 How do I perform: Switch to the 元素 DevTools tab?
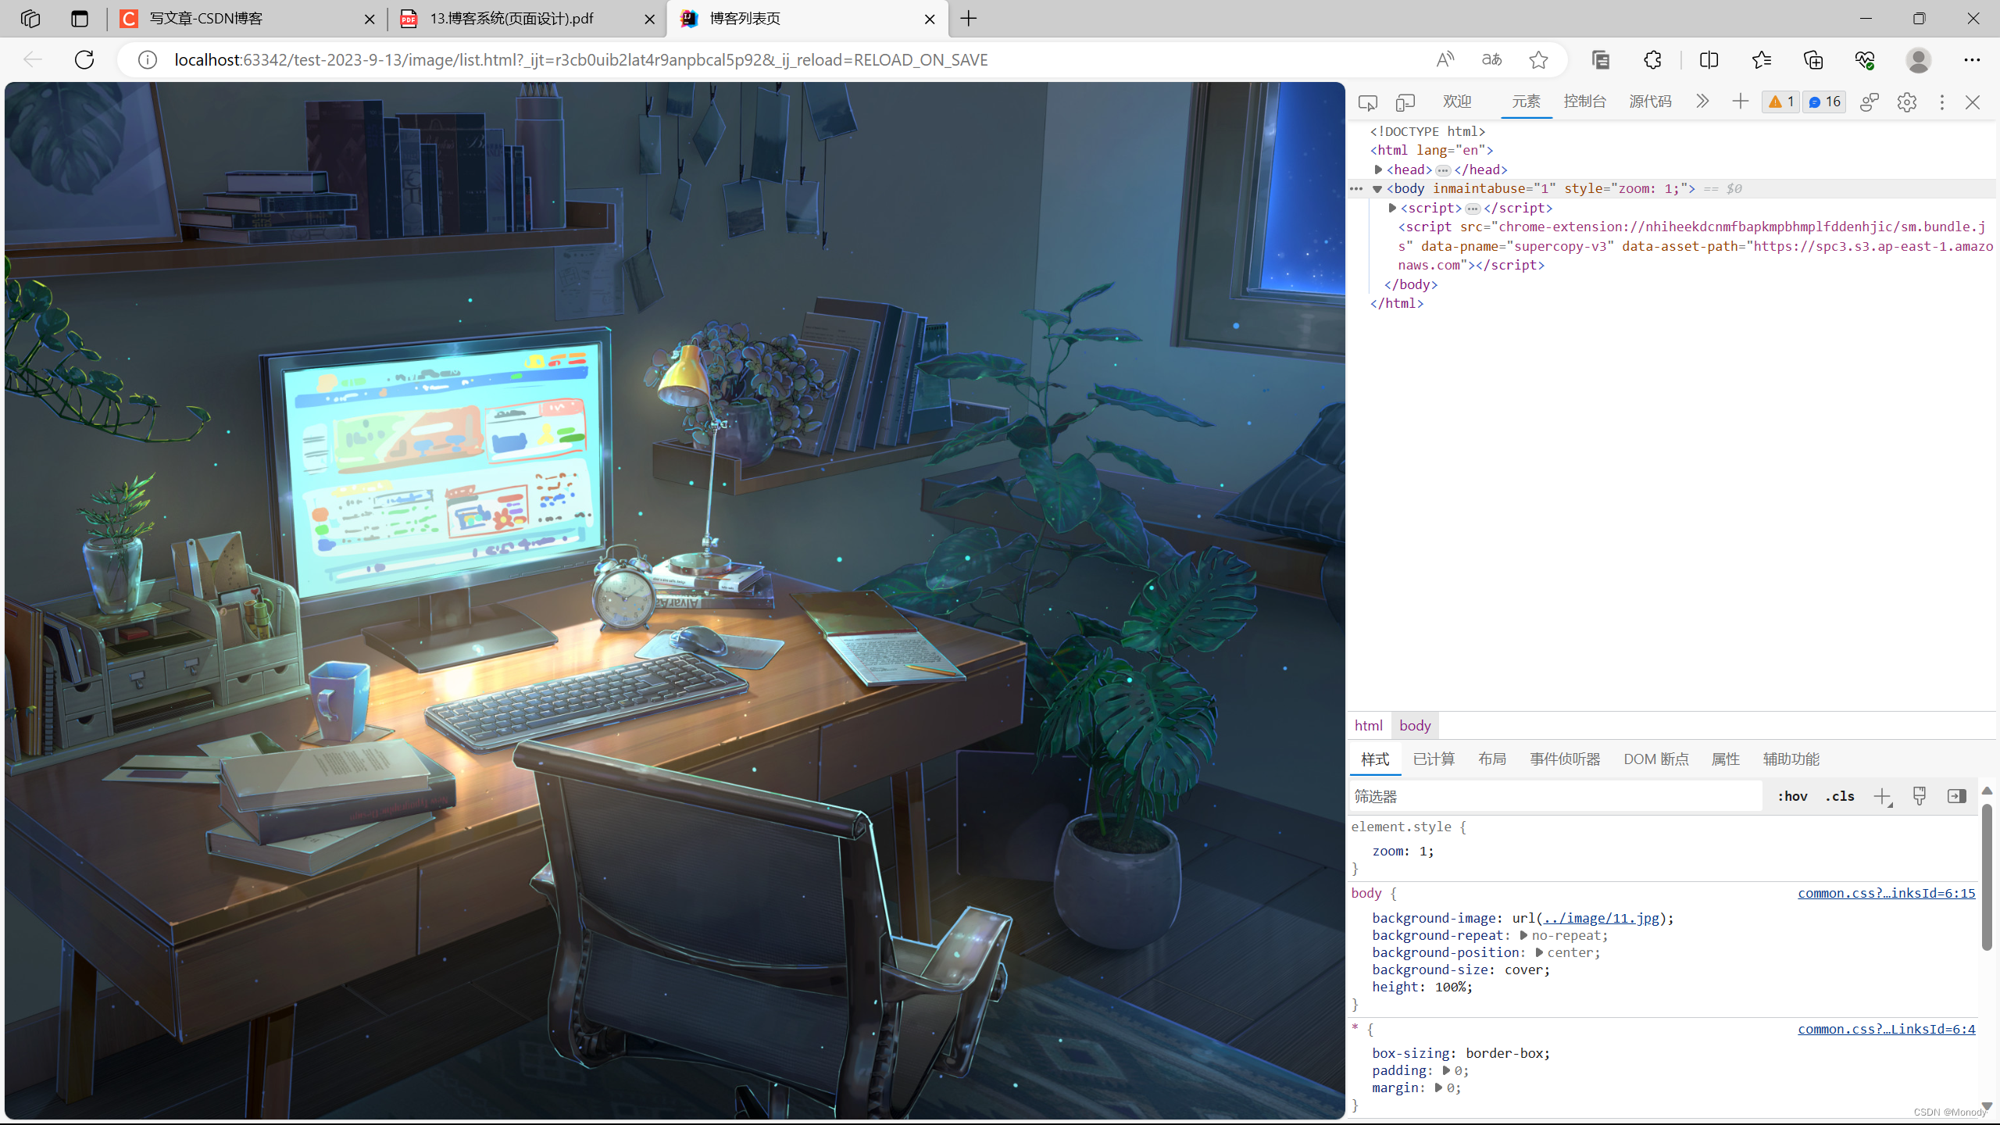pos(1526,102)
